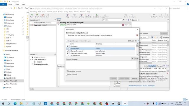Click the next change down arrow in diff view
The height and width of the screenshot is (106, 189).
[x=166, y=66]
